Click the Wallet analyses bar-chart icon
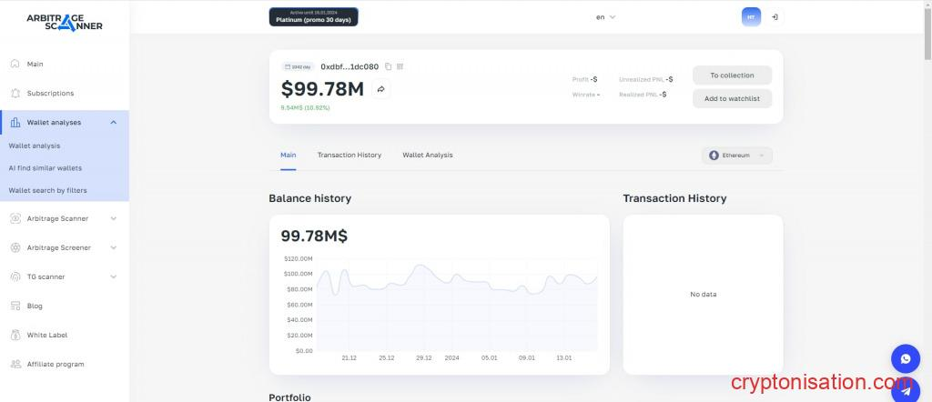932x402 pixels. [x=15, y=122]
